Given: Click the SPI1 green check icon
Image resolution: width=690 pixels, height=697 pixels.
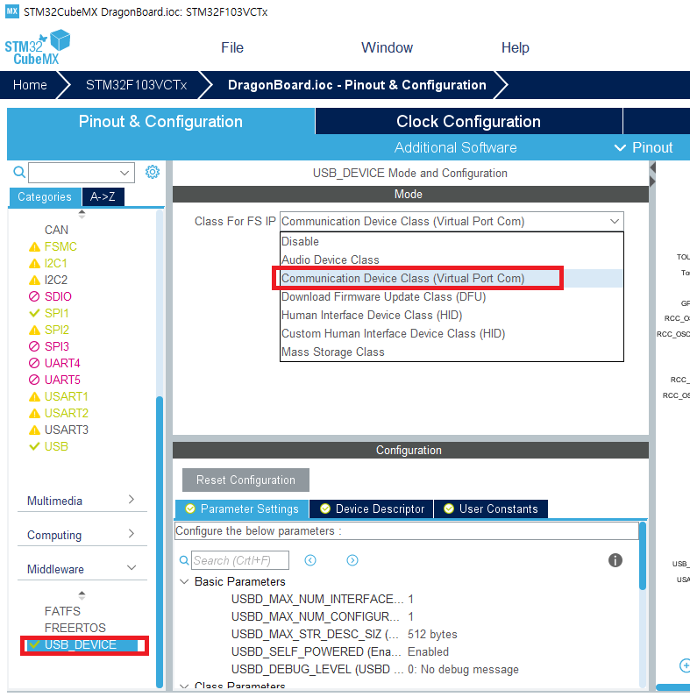Looking at the screenshot, I should click(34, 313).
